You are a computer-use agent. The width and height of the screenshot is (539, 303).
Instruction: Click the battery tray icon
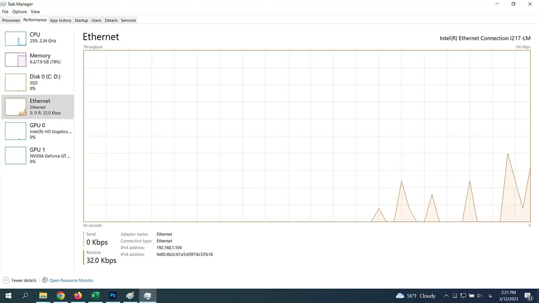pyautogui.click(x=471, y=296)
